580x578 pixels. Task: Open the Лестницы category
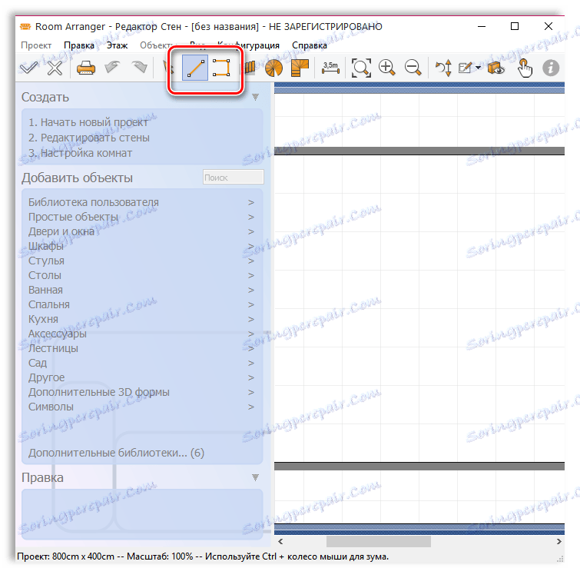click(x=53, y=348)
